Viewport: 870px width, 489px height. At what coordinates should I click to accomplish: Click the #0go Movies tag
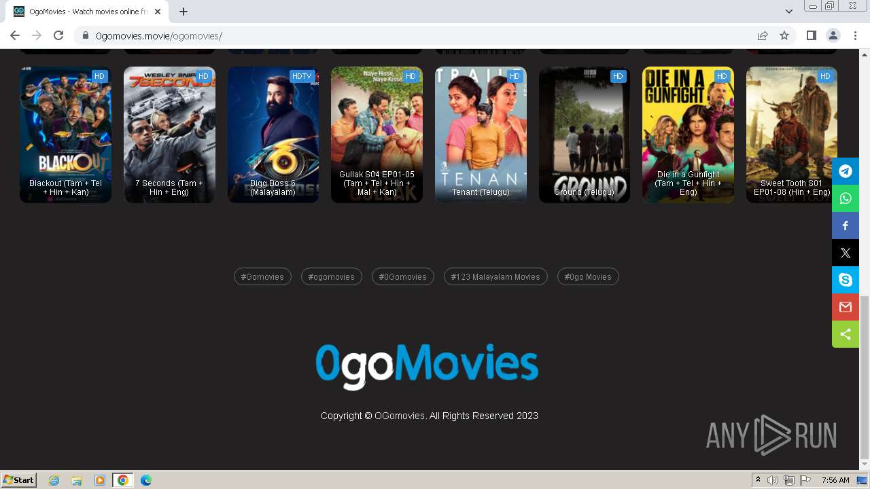[x=588, y=276]
